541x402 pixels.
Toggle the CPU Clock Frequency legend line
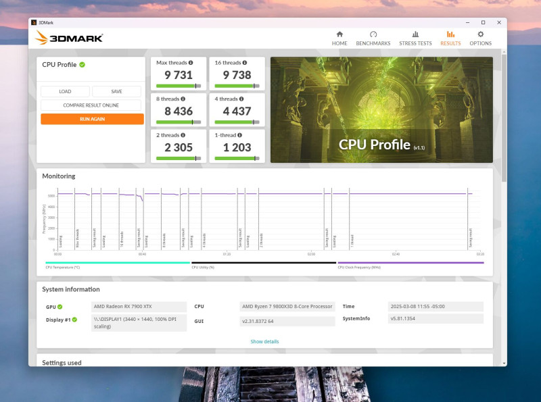point(410,263)
